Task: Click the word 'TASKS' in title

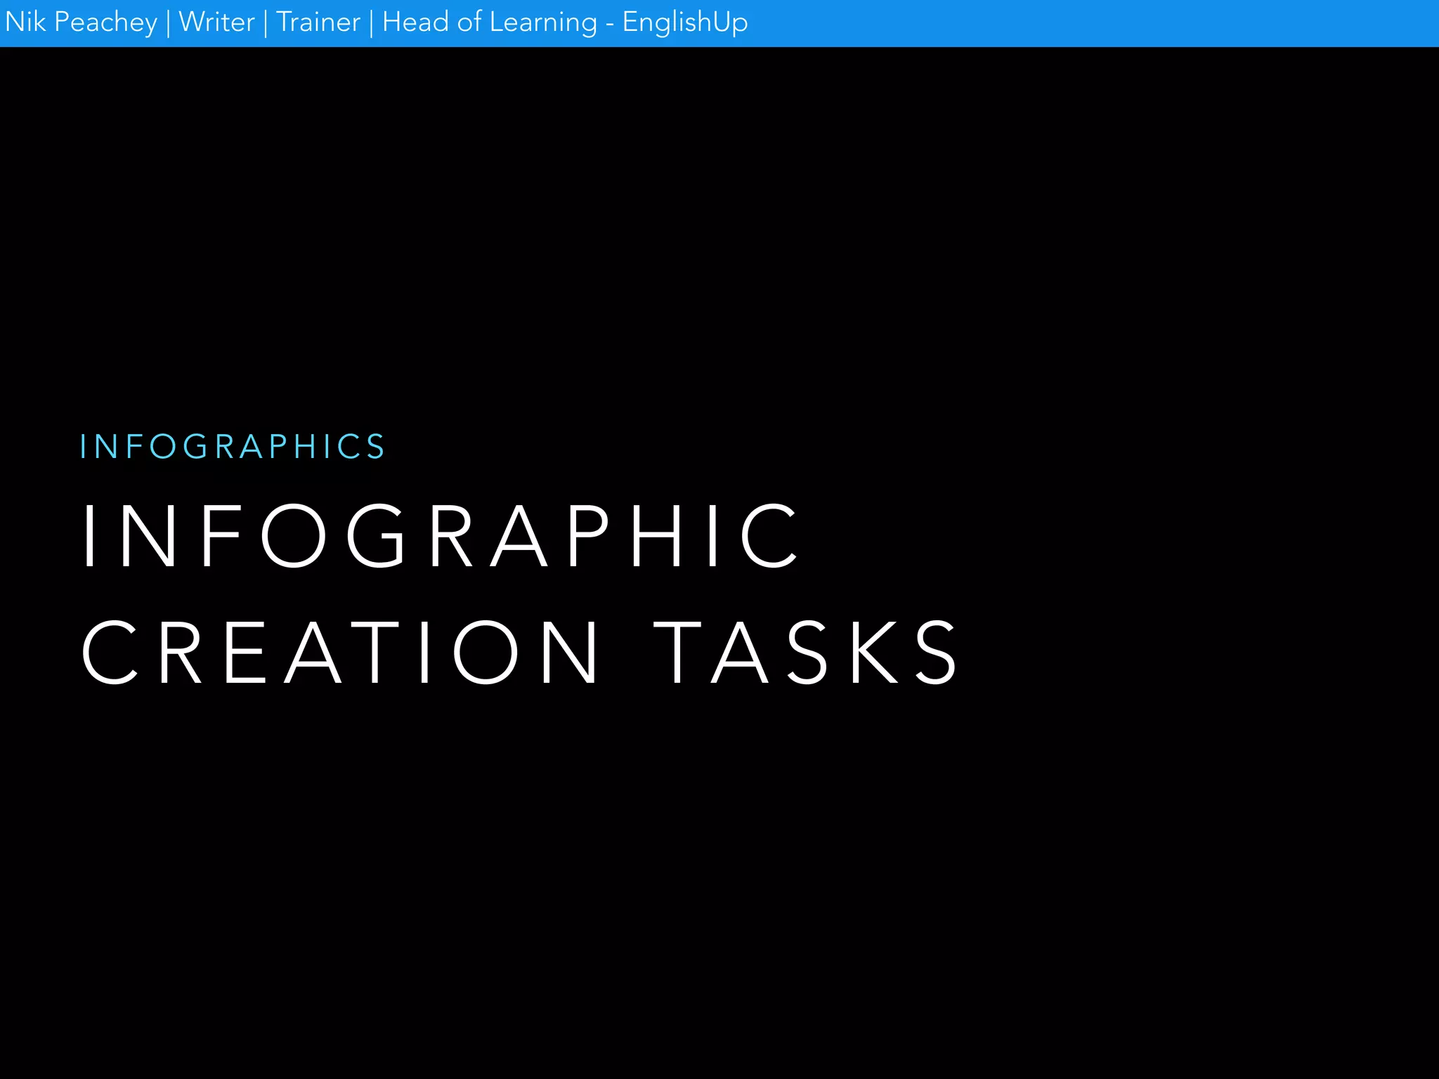Action: (806, 653)
